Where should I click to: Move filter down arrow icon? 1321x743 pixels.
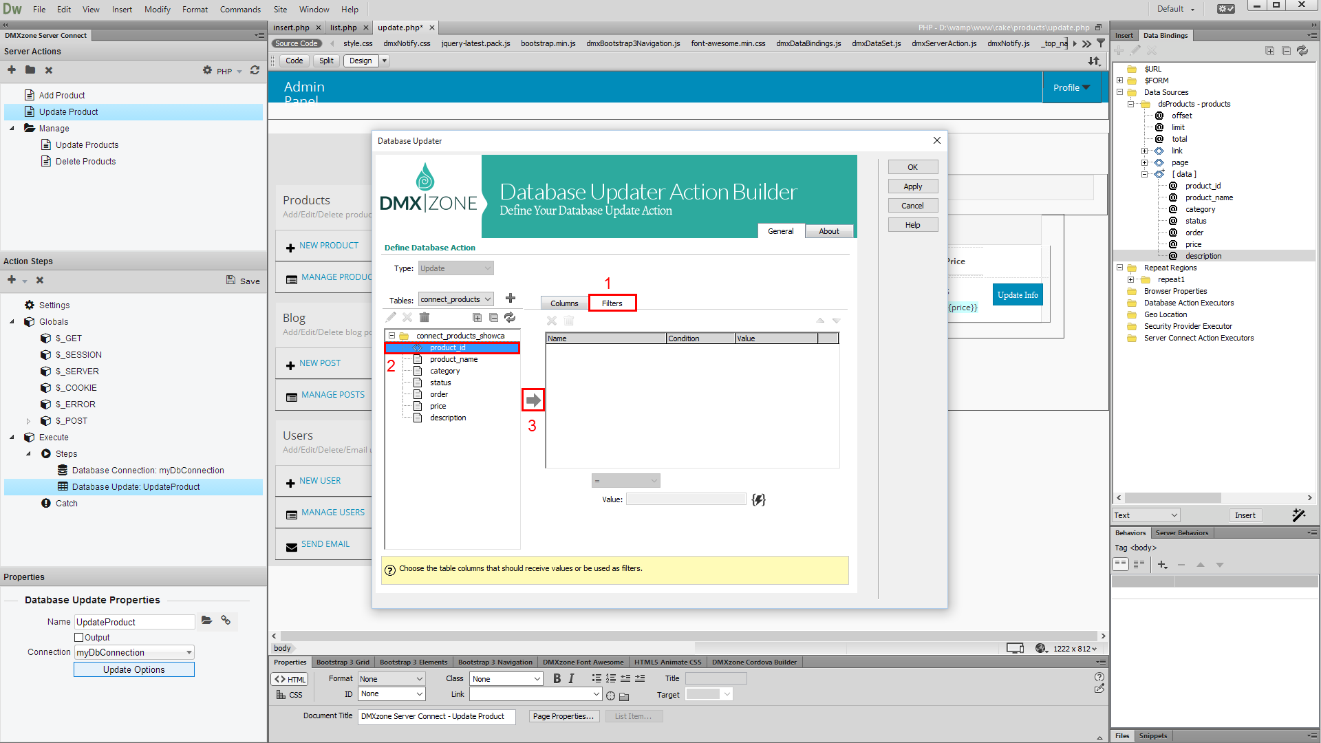tap(837, 321)
